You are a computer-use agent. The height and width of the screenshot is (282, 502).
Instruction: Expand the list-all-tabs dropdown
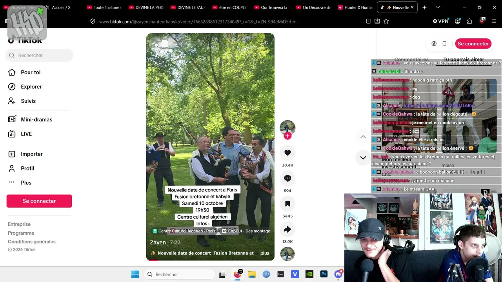[438, 7]
